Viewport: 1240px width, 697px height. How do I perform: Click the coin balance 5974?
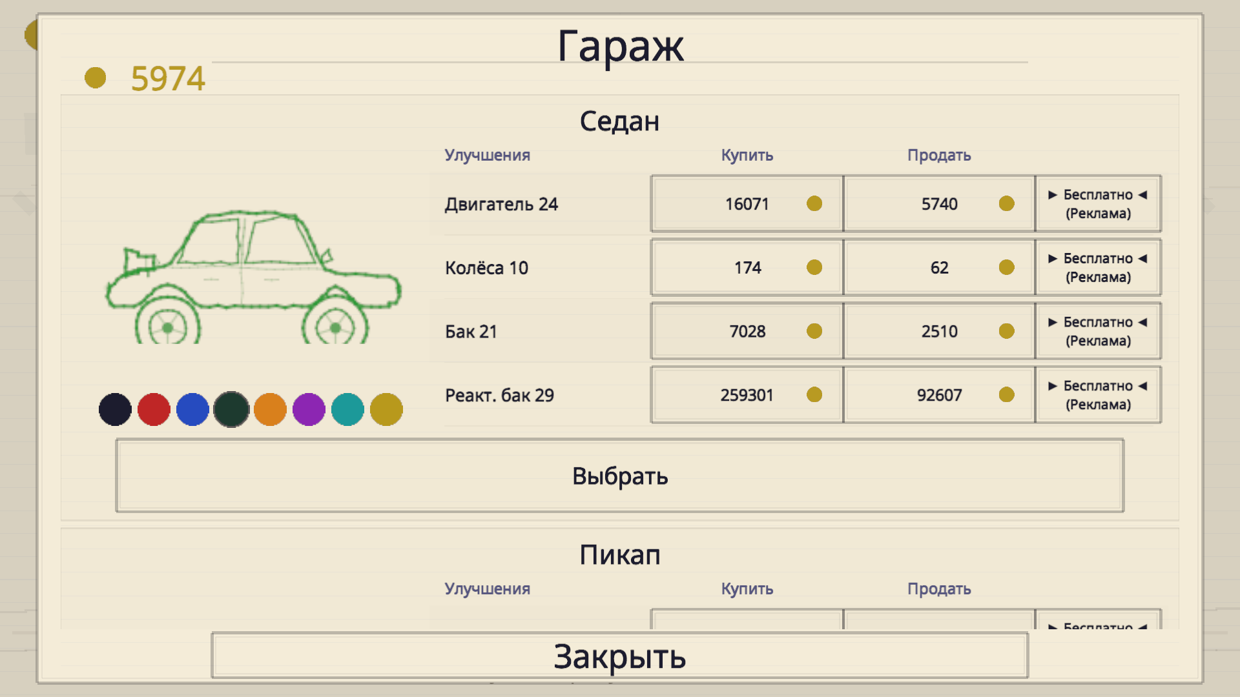click(168, 79)
